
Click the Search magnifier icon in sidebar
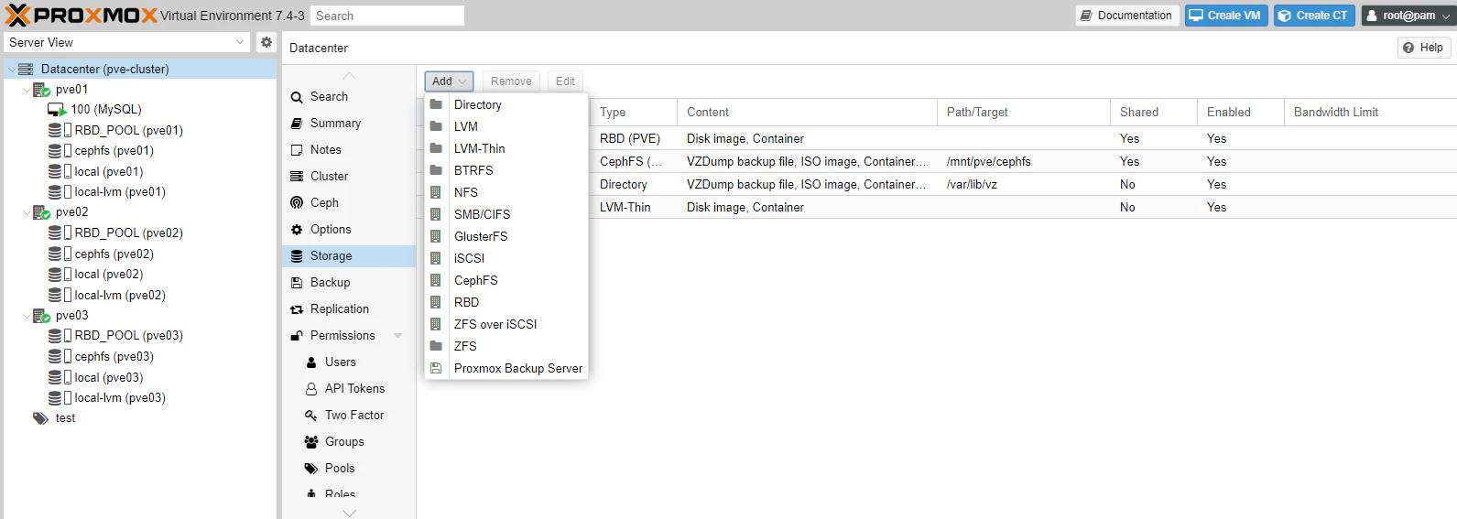[x=297, y=97]
